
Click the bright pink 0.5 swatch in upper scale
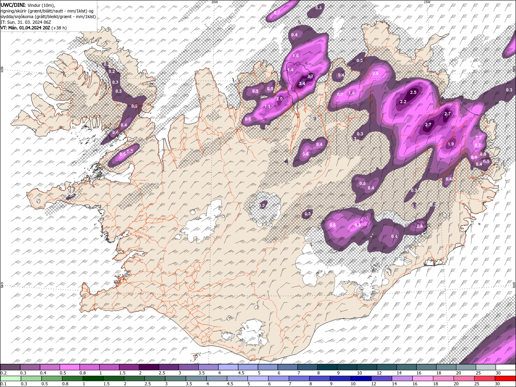point(69,367)
